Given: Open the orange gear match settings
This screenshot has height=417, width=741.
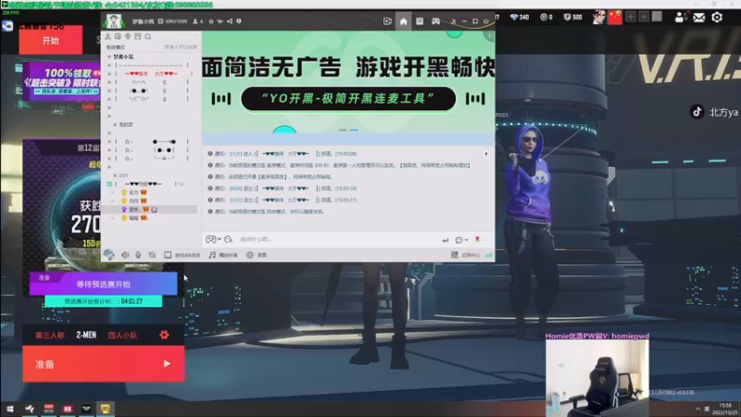Looking at the screenshot, I should pos(164,335).
